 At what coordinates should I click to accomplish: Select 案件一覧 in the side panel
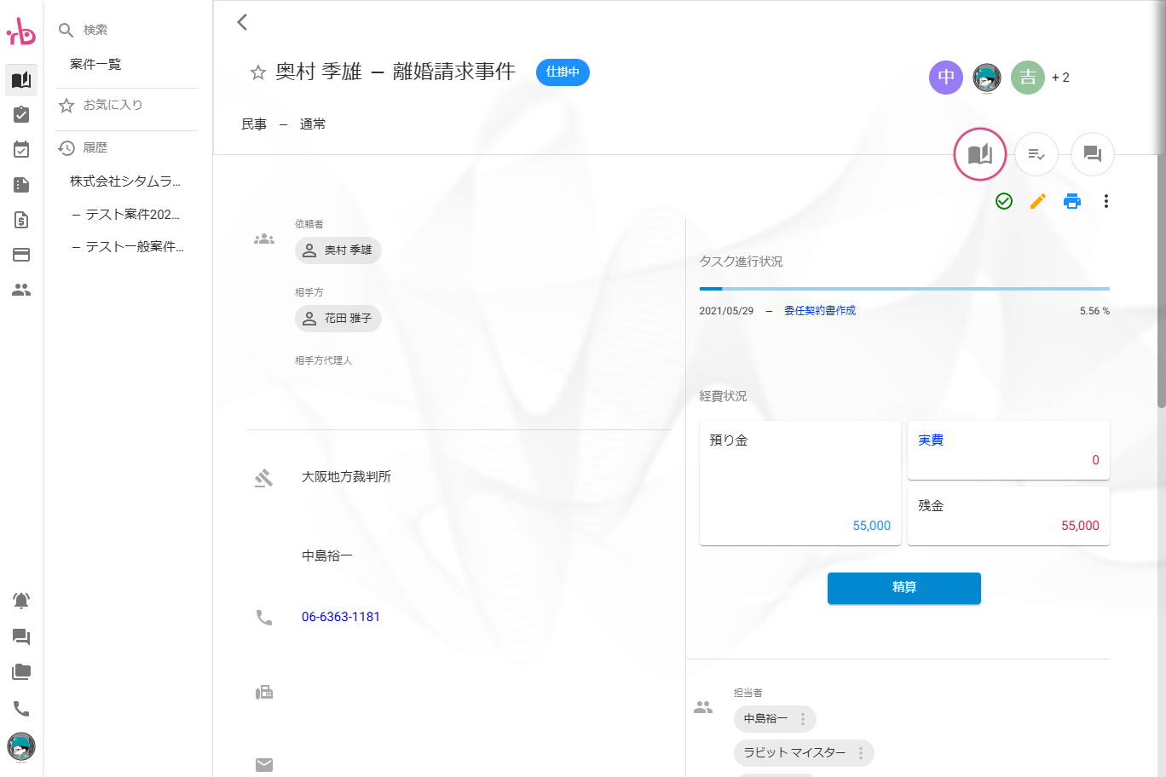coord(95,65)
